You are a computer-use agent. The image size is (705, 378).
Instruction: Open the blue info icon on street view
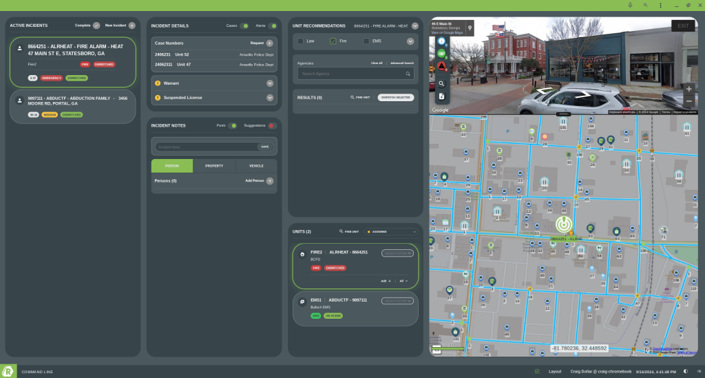pyautogui.click(x=442, y=41)
